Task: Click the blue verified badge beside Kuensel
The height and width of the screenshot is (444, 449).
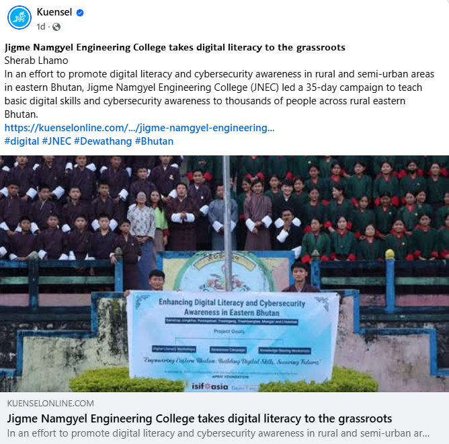Action: 80,13
